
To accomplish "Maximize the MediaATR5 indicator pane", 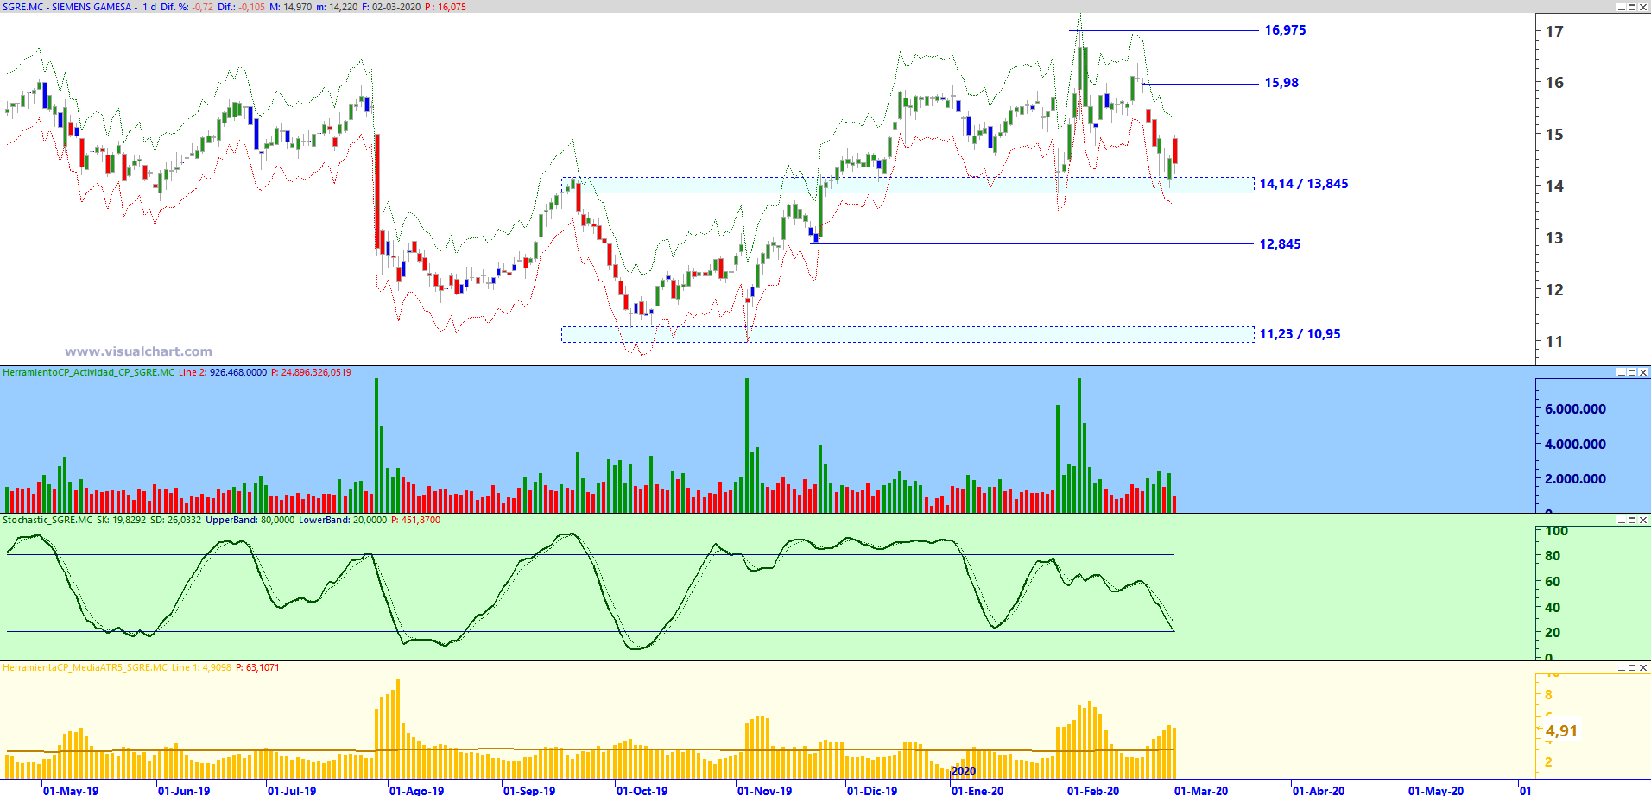I will click(1632, 667).
